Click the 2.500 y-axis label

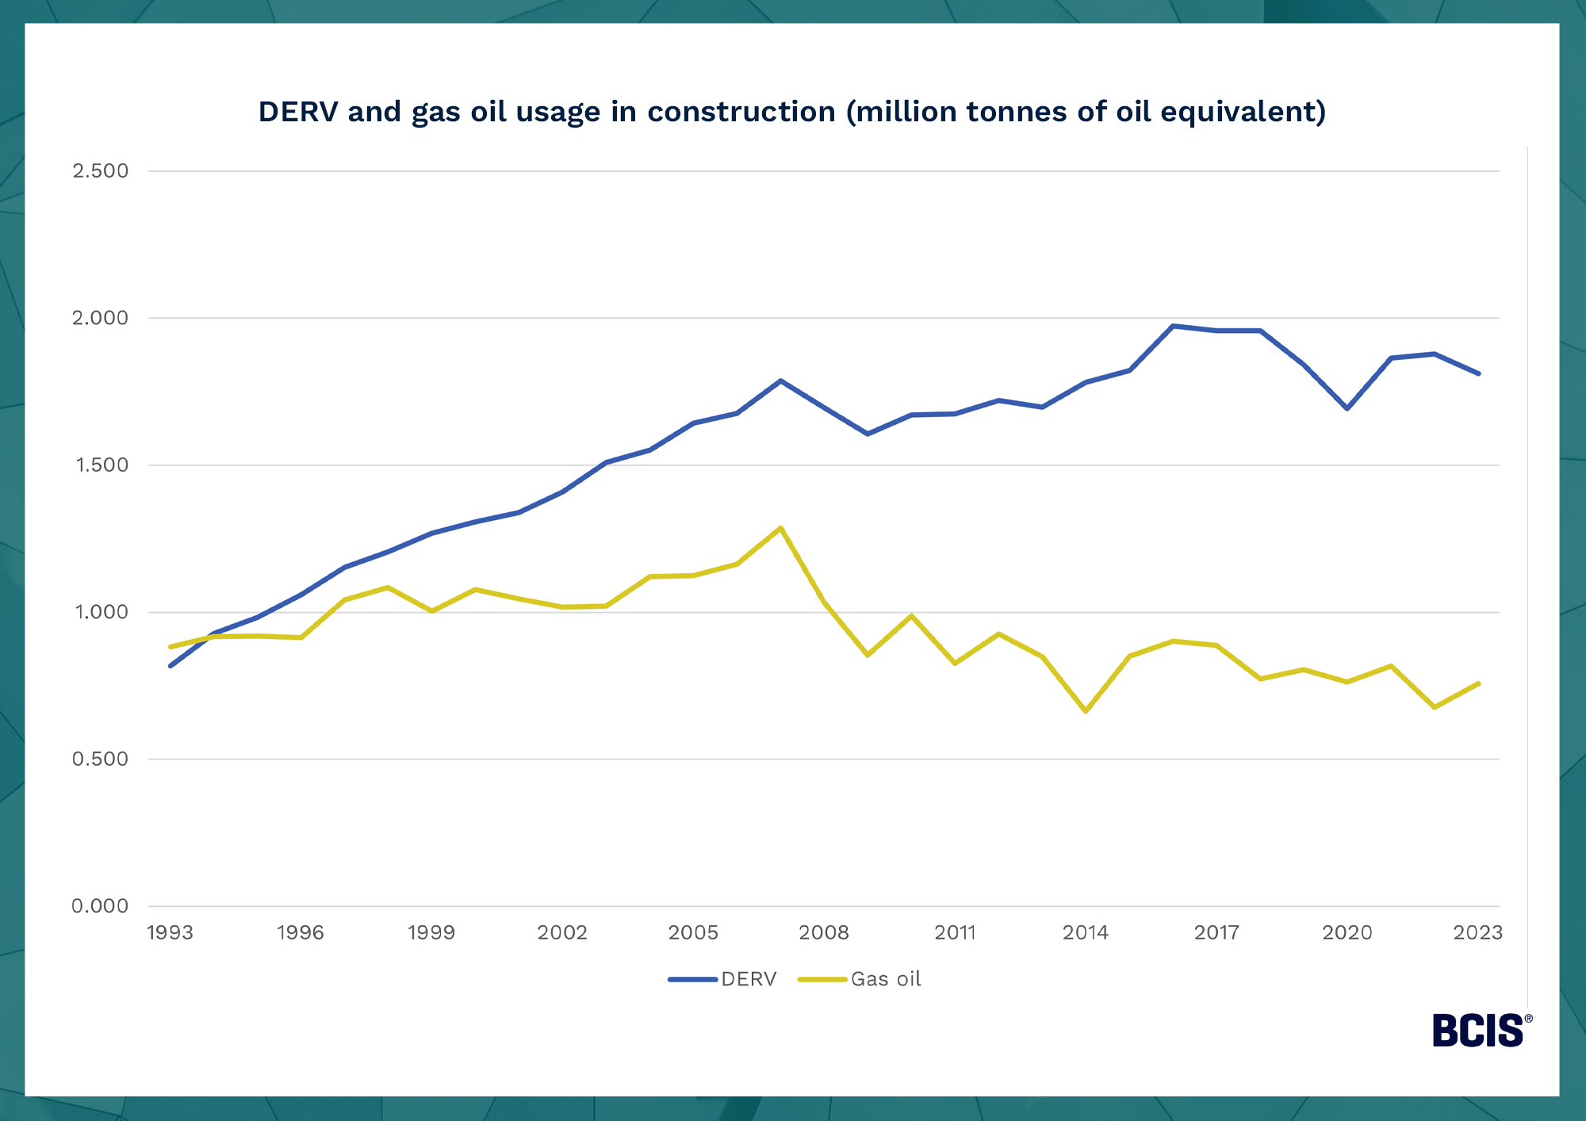coord(100,170)
